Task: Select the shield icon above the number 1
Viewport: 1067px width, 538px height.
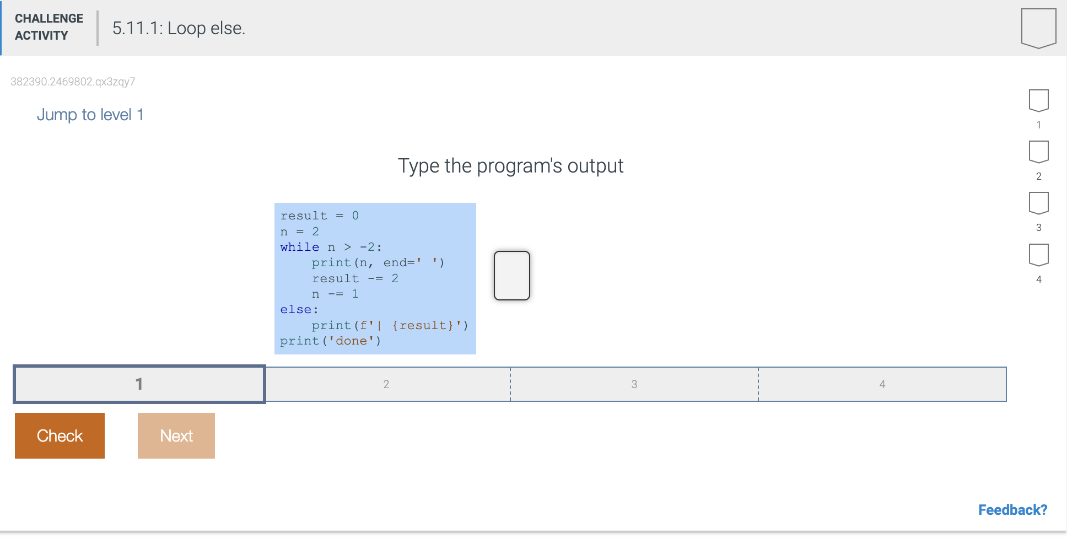Action: coord(1038,101)
